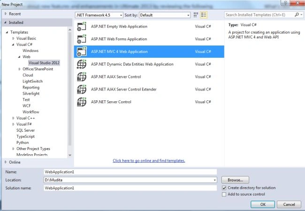This screenshot has height=211, width=305.
Task: Open the go online and find templates link
Action: pos(149,161)
